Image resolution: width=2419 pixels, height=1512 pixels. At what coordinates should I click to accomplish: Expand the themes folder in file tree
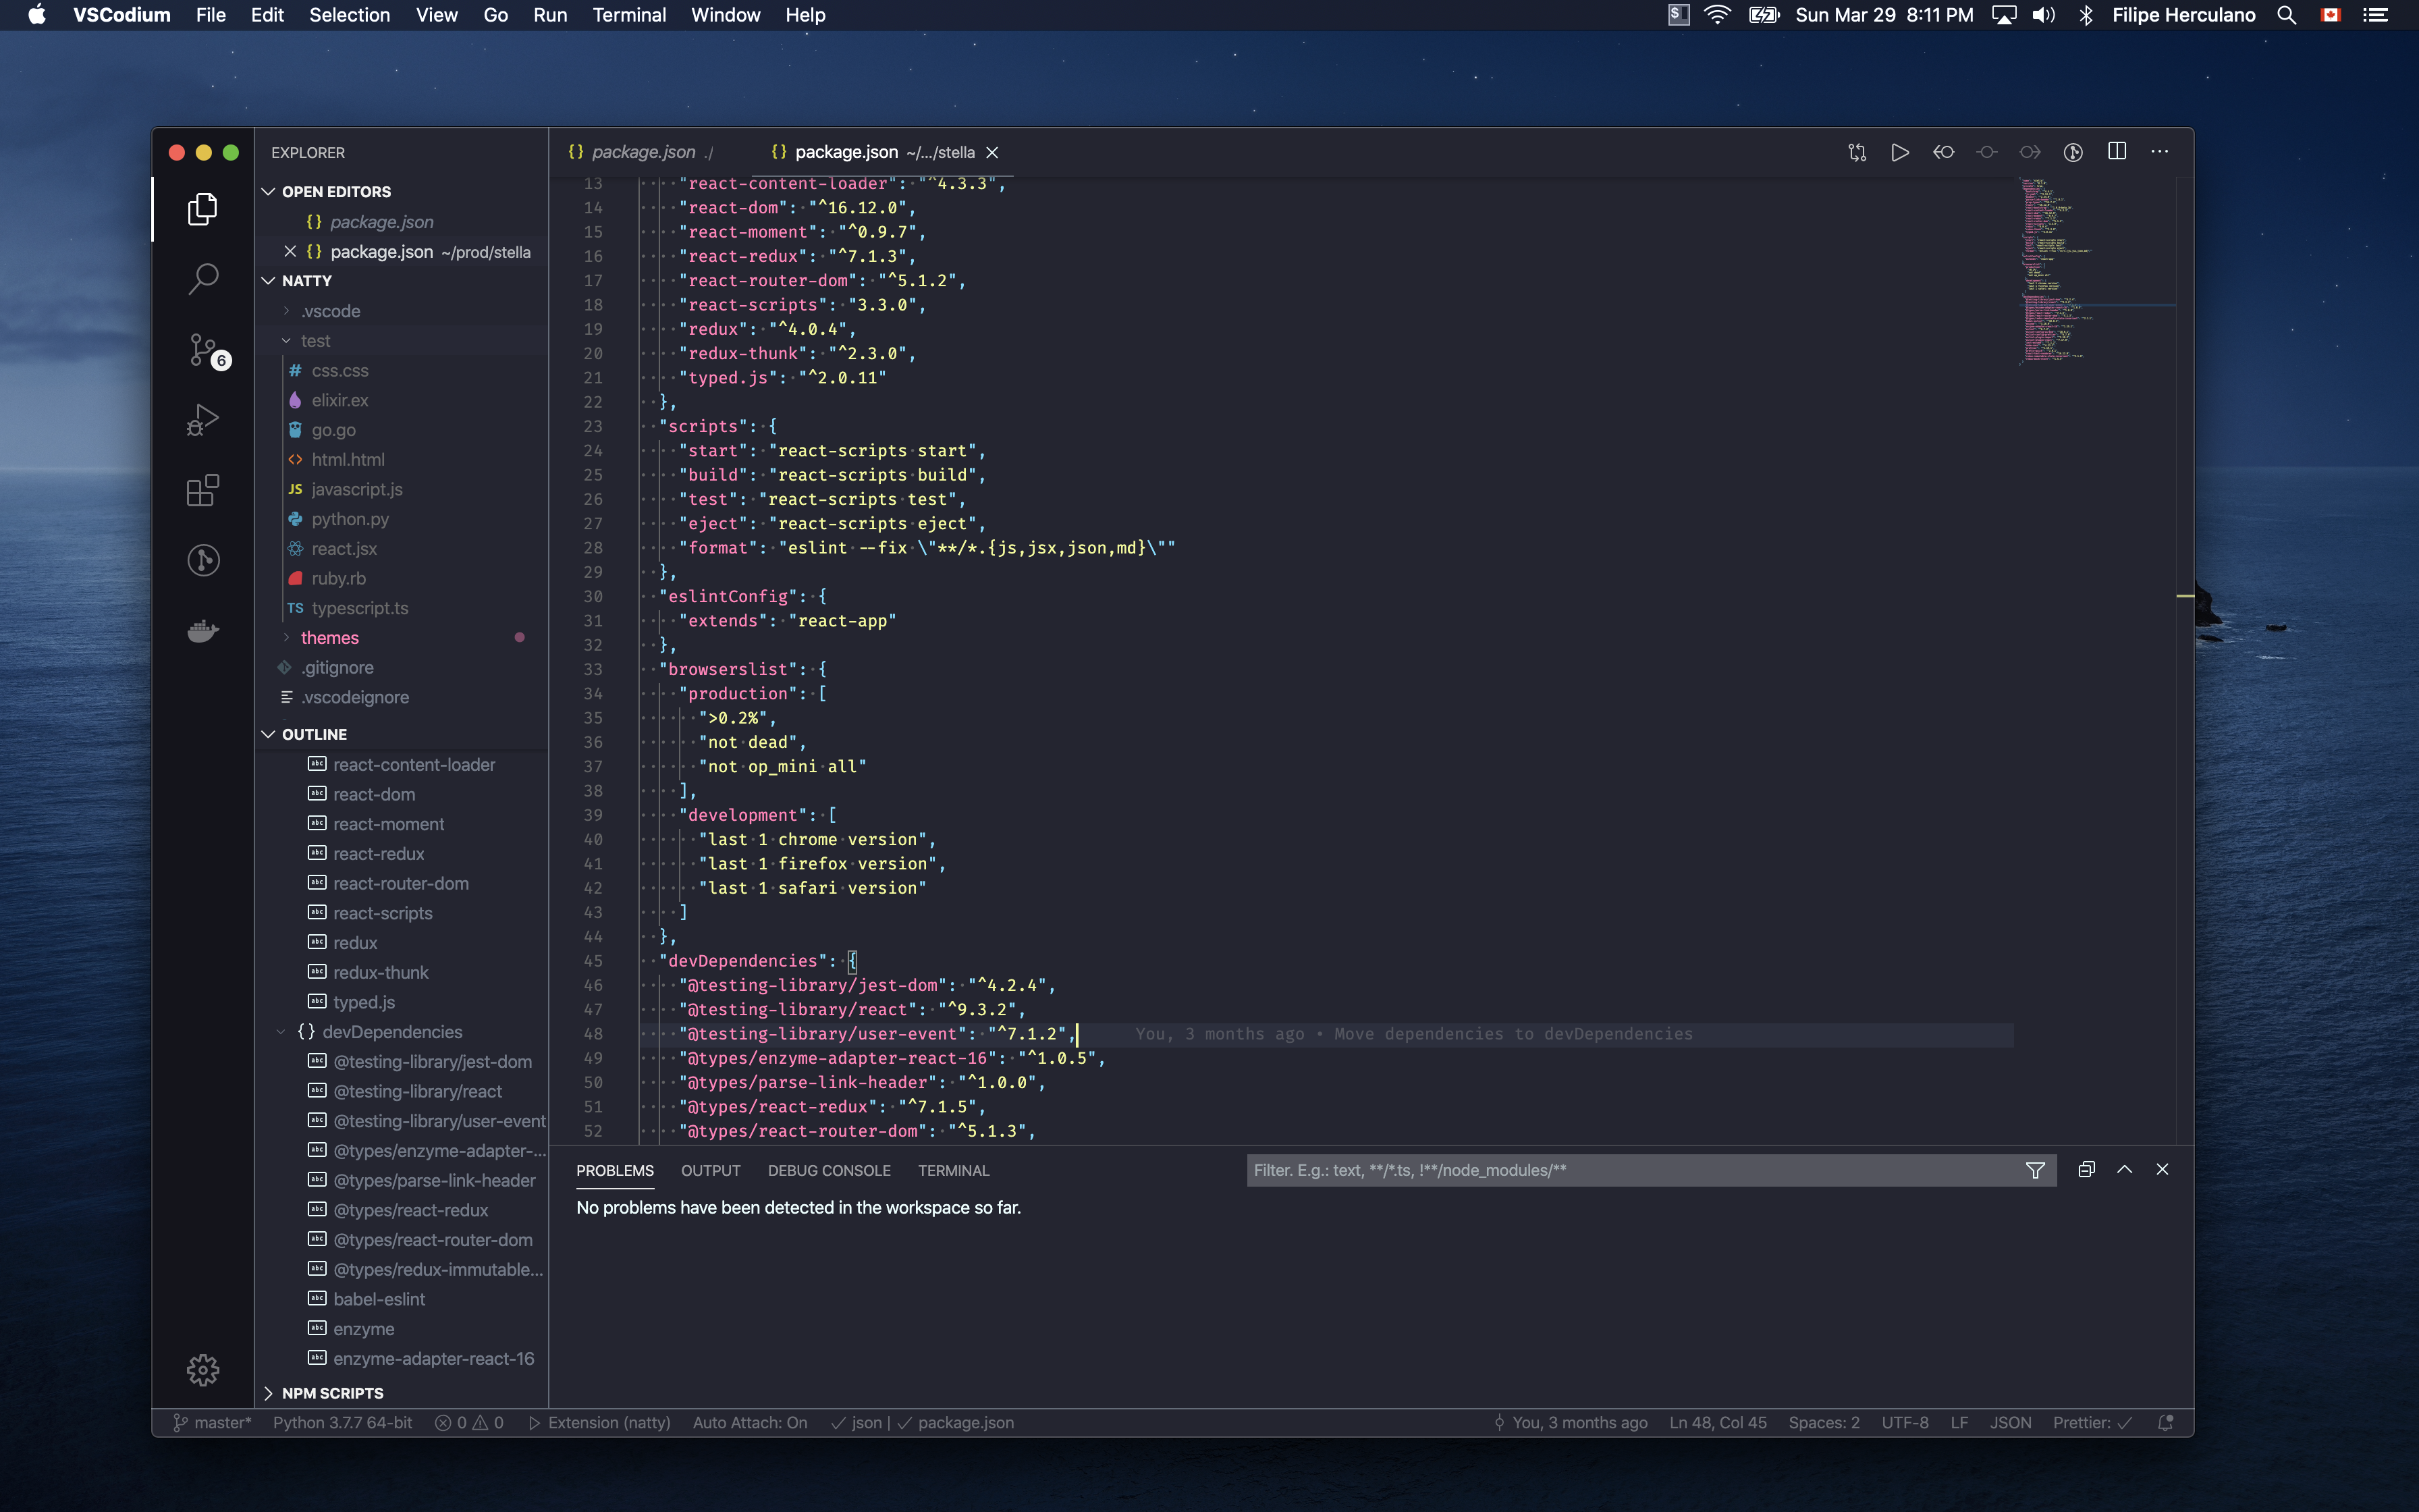(x=284, y=636)
